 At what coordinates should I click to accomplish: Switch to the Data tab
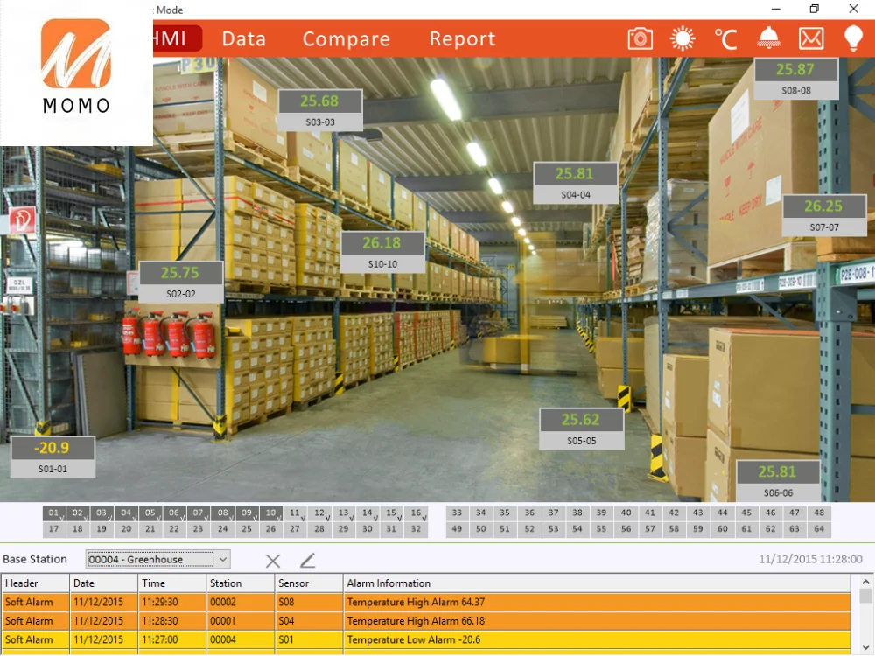[x=244, y=39]
